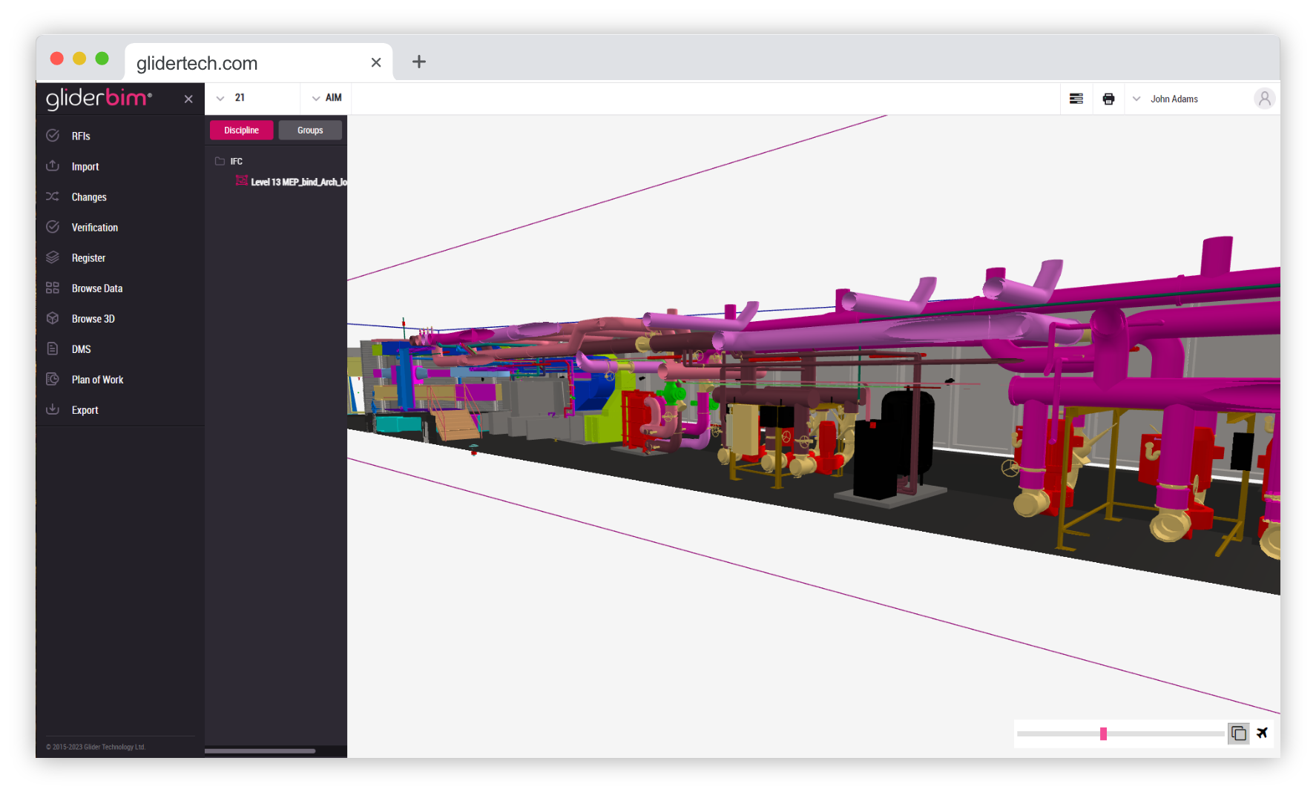Toggle the overlapping-squares view button

tap(1238, 733)
